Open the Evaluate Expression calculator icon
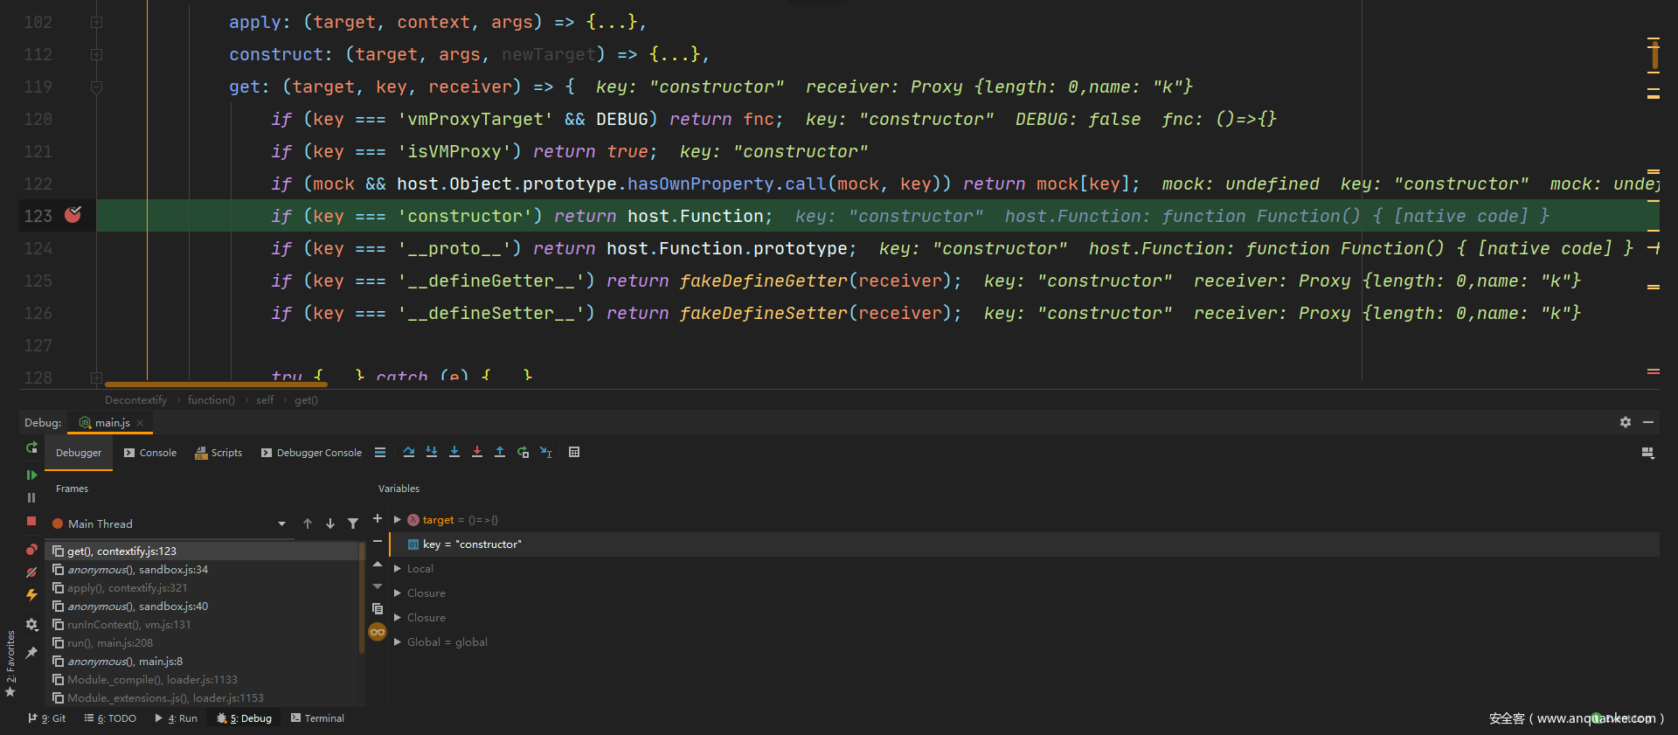Screen dimensions: 1678x735 [x=574, y=452]
